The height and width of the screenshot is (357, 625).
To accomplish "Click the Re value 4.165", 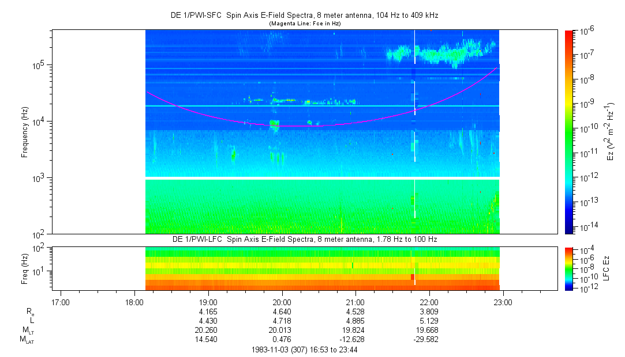I will pos(208,312).
